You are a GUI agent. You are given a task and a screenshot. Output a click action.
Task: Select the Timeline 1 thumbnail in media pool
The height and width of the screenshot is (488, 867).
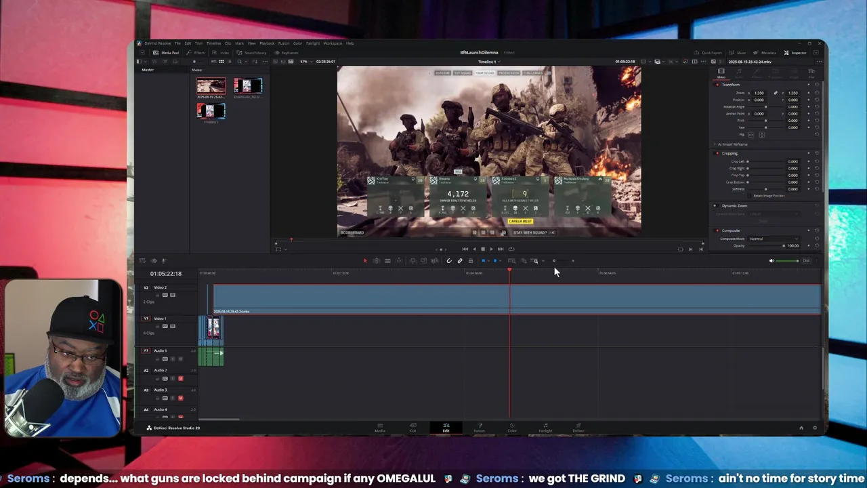pos(211,110)
